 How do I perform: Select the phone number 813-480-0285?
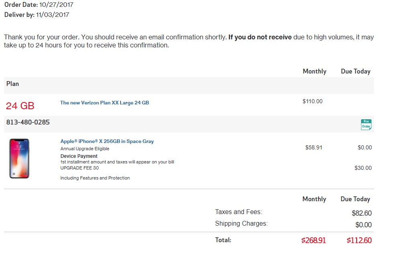coord(28,122)
